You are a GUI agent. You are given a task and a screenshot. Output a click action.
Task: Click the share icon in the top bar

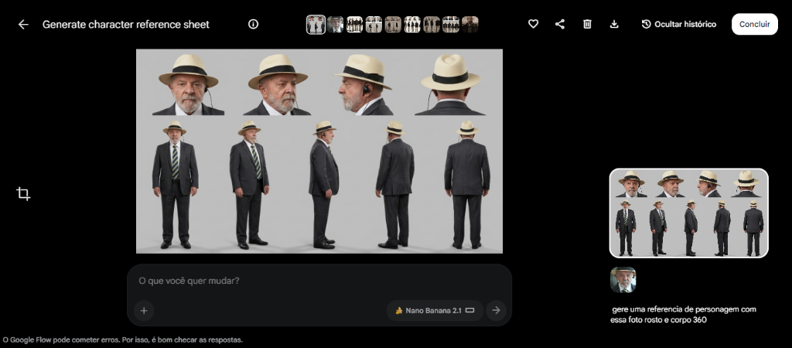tap(560, 24)
